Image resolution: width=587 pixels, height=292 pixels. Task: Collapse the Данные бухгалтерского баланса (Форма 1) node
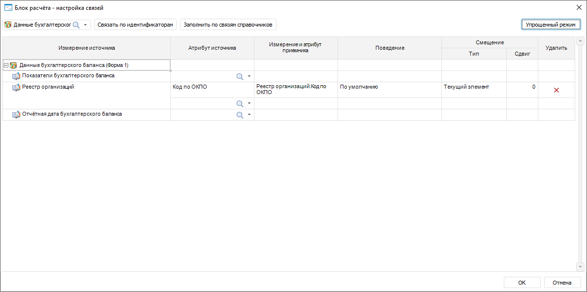[6, 65]
